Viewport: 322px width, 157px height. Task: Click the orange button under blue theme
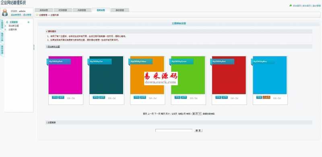point(266,97)
